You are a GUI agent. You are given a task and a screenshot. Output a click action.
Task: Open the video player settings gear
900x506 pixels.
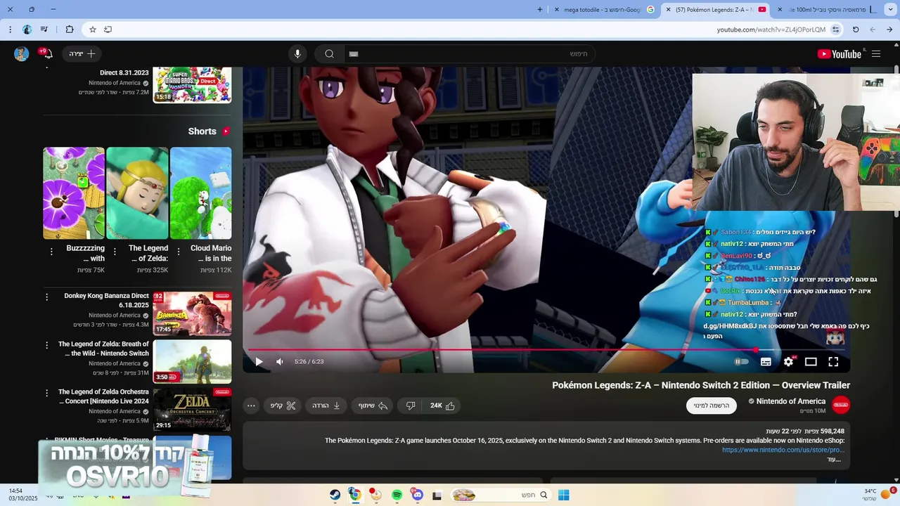(788, 362)
